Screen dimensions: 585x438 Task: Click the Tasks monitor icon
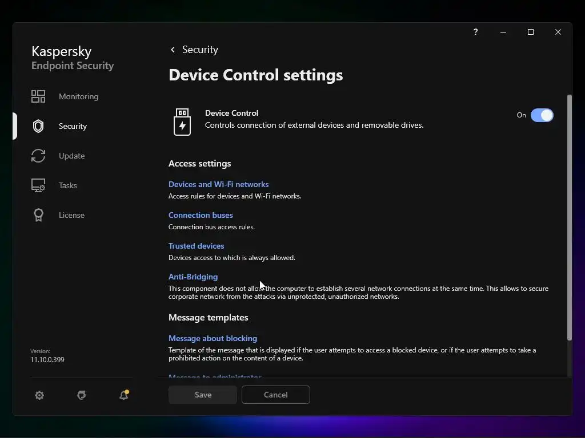[x=38, y=185]
